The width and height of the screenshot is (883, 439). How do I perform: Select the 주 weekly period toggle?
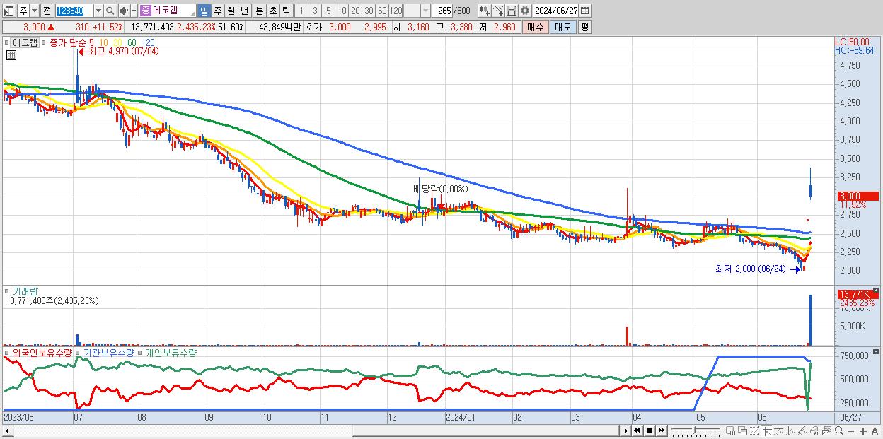pyautogui.click(x=217, y=11)
